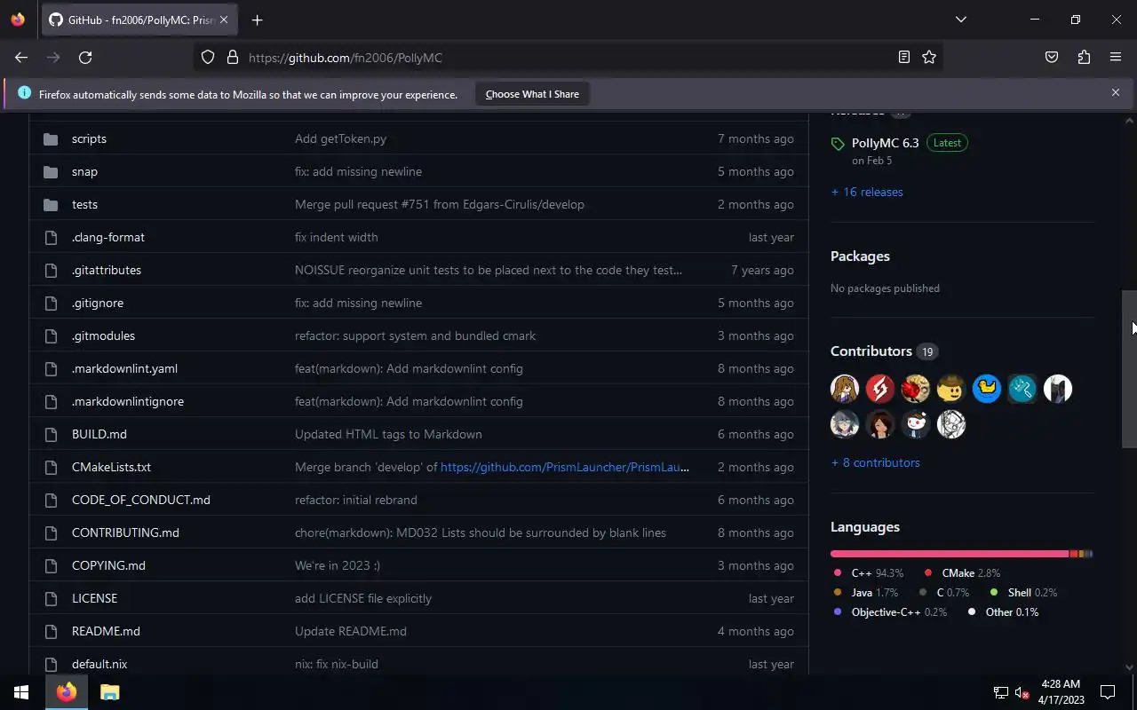Click the address bar URL field

click(568, 58)
